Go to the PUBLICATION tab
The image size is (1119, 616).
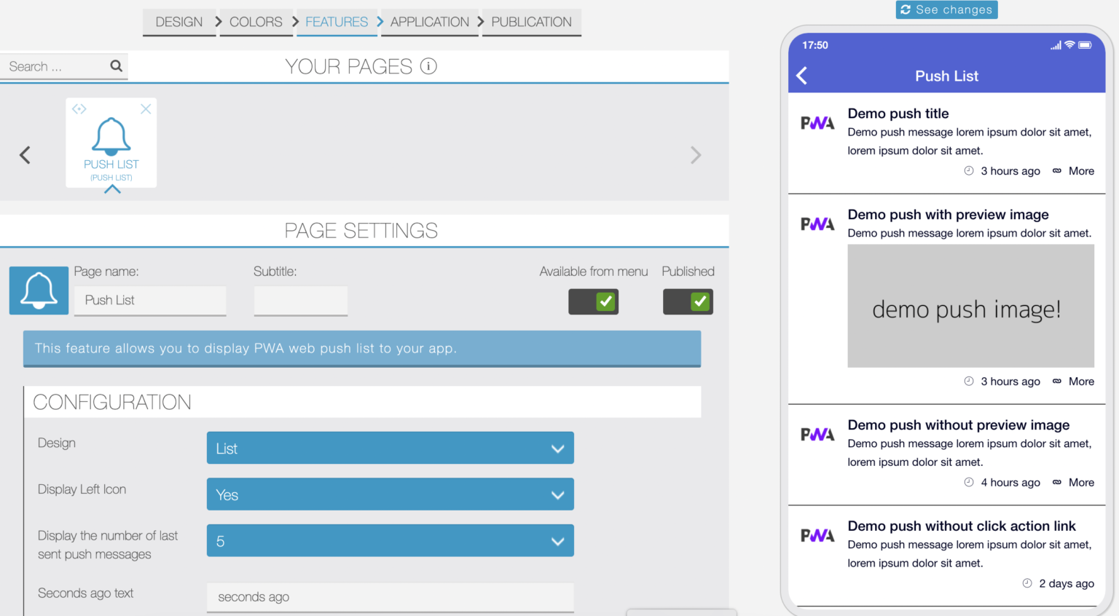tap(531, 22)
